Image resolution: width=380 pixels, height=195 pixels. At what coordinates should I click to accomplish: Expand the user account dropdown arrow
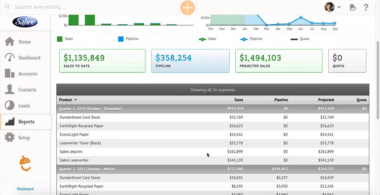(x=339, y=7)
